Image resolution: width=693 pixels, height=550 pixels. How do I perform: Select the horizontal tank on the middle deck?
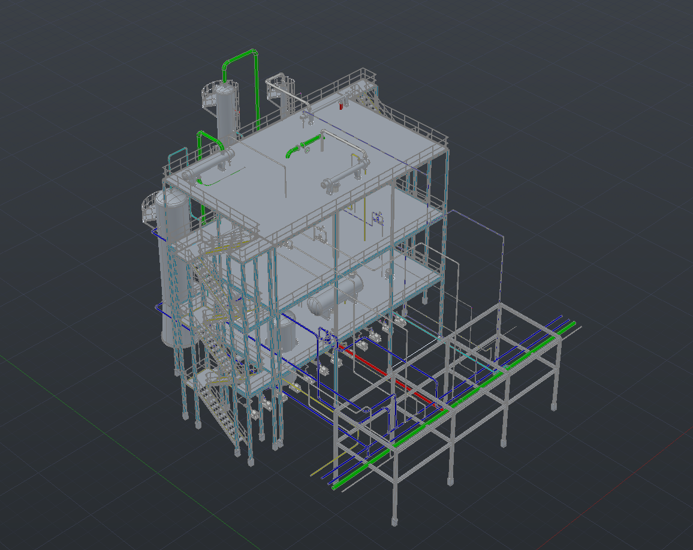(335, 295)
